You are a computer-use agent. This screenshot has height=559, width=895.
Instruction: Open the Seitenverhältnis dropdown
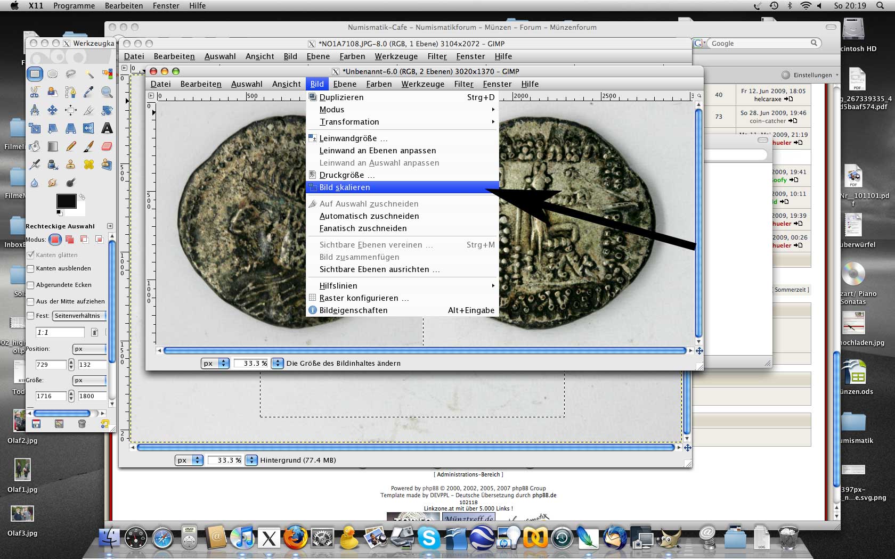pos(79,316)
